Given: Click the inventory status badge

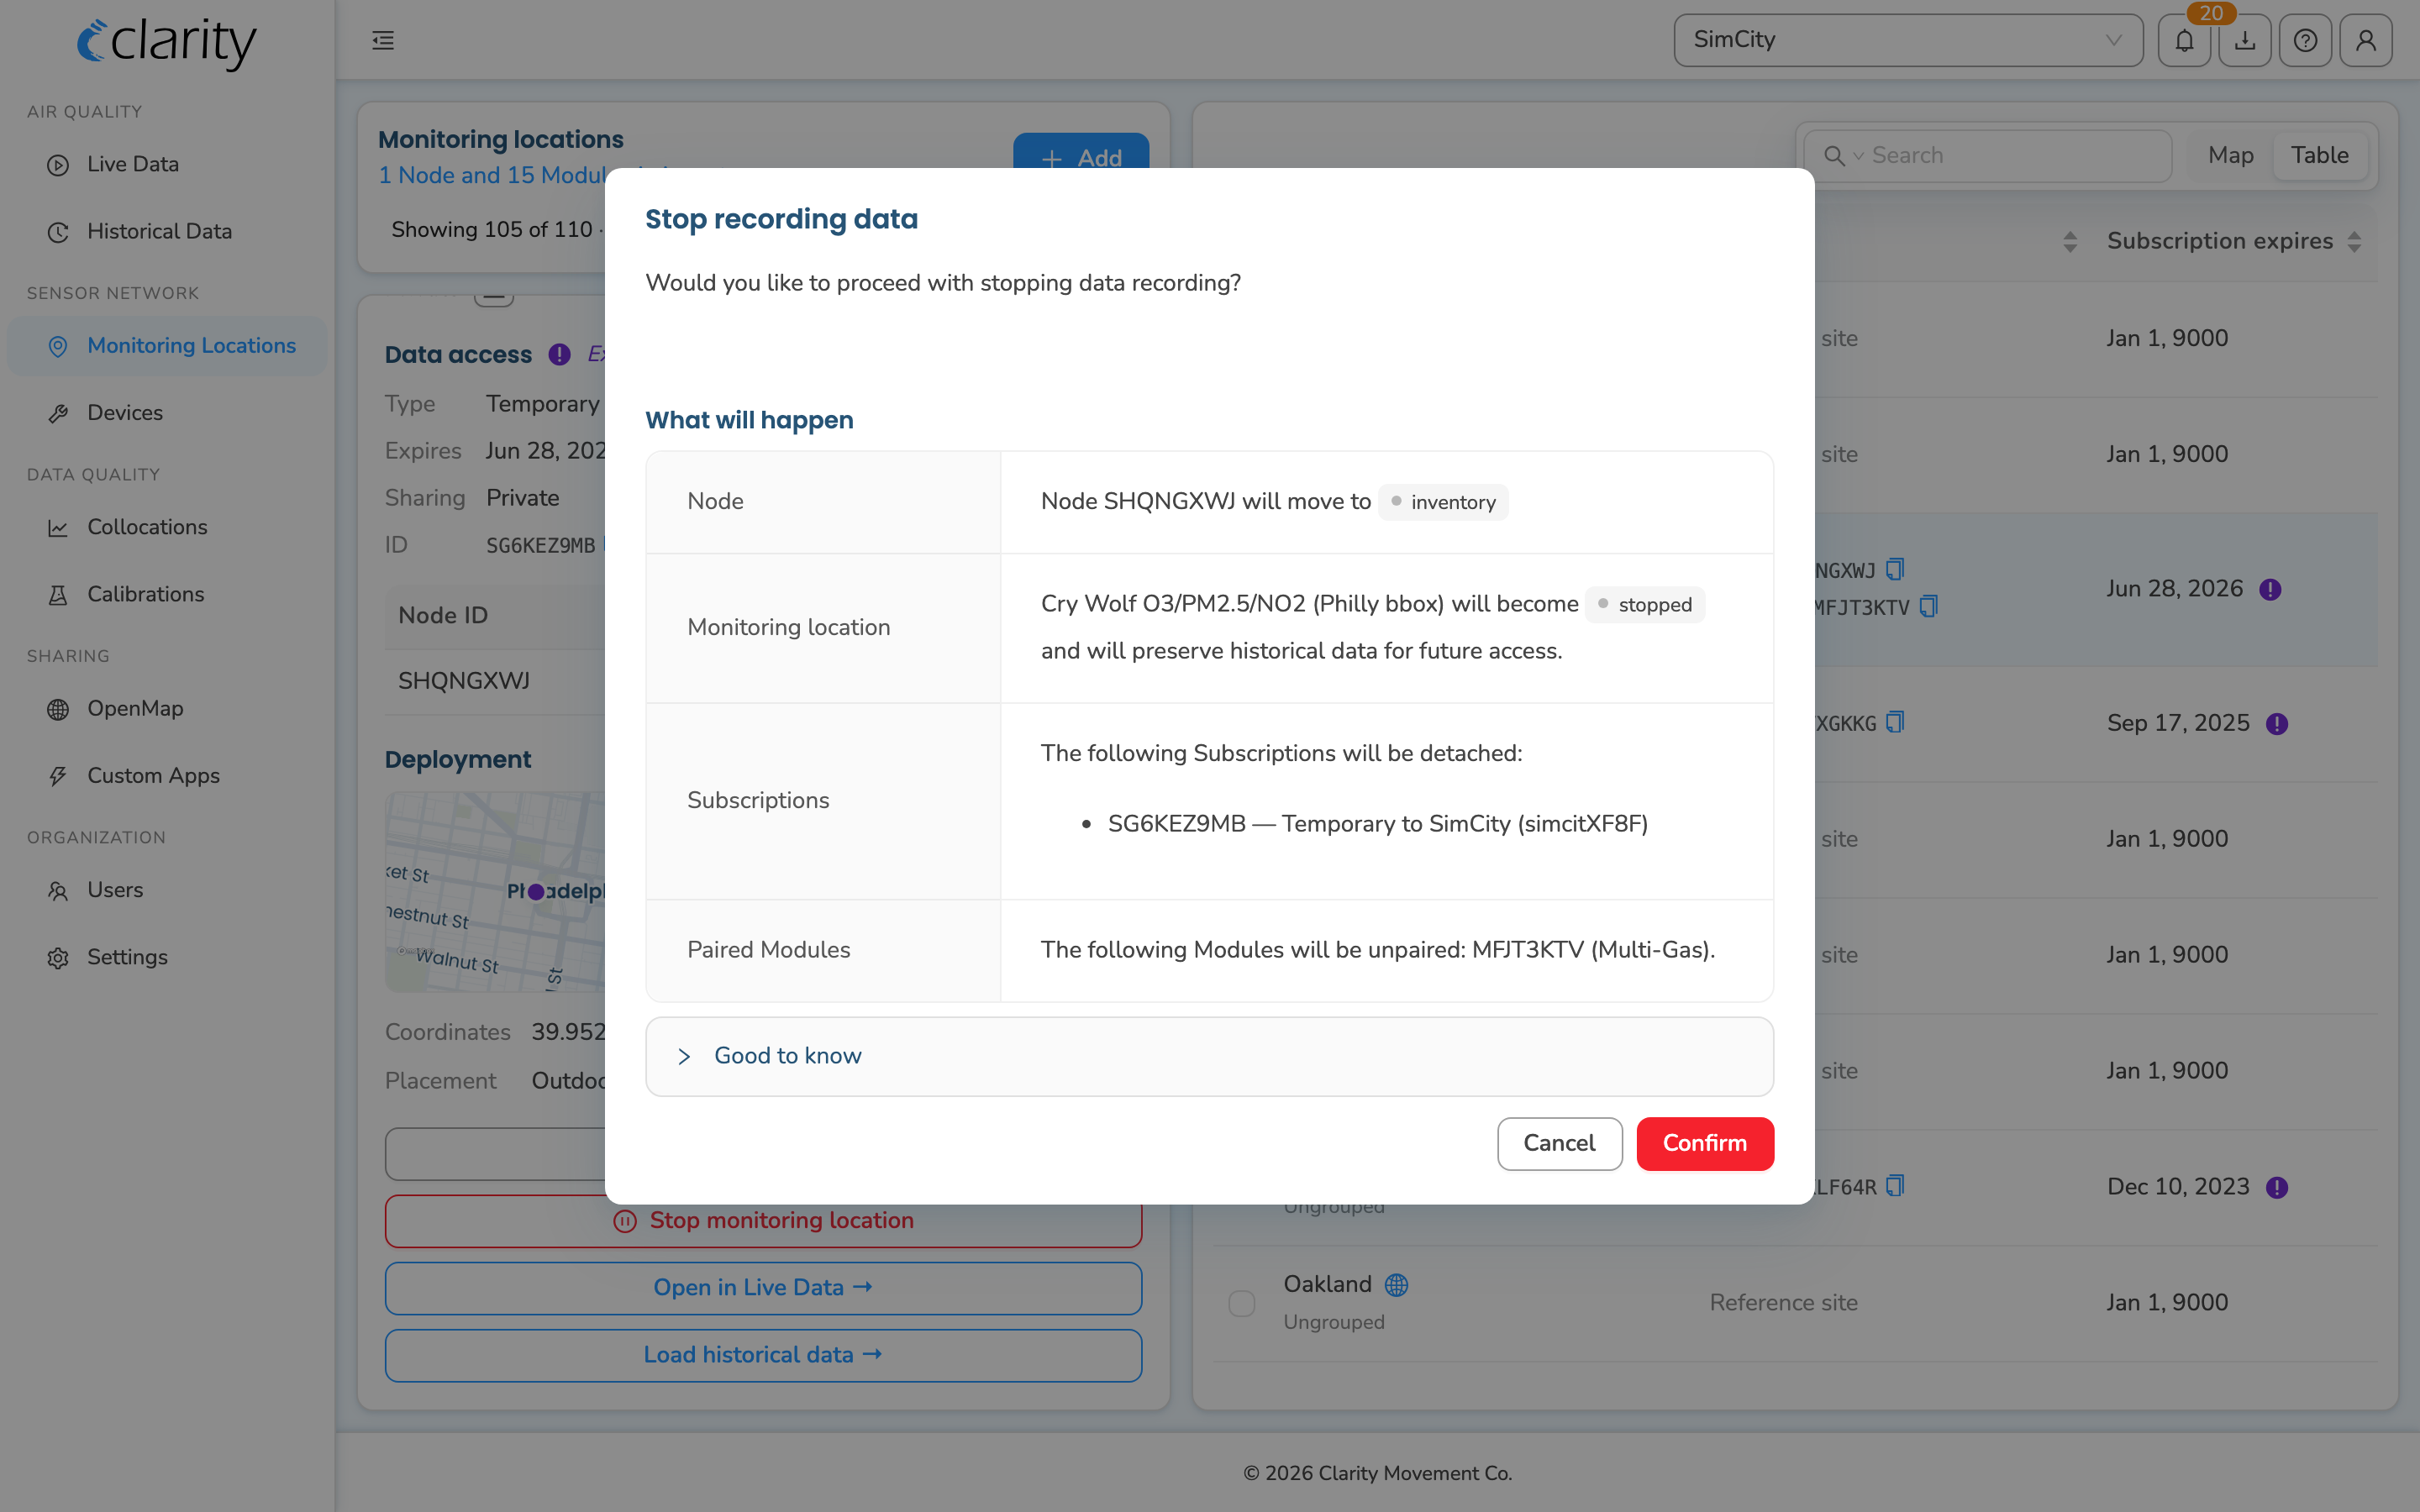Looking at the screenshot, I should [1443, 502].
